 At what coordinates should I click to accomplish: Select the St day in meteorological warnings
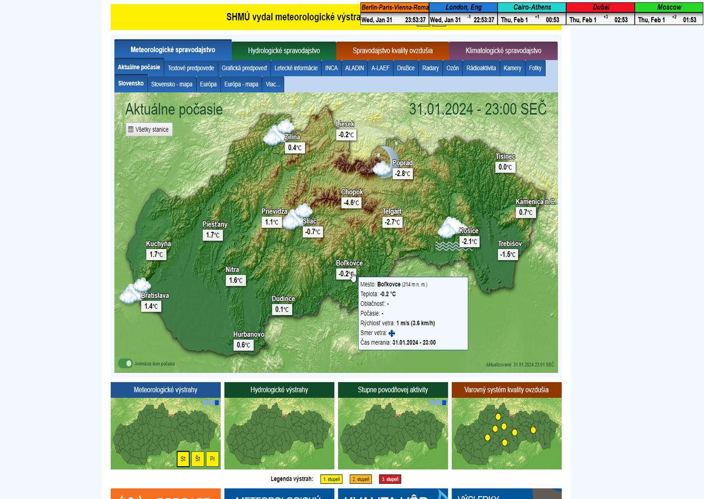[x=183, y=459]
